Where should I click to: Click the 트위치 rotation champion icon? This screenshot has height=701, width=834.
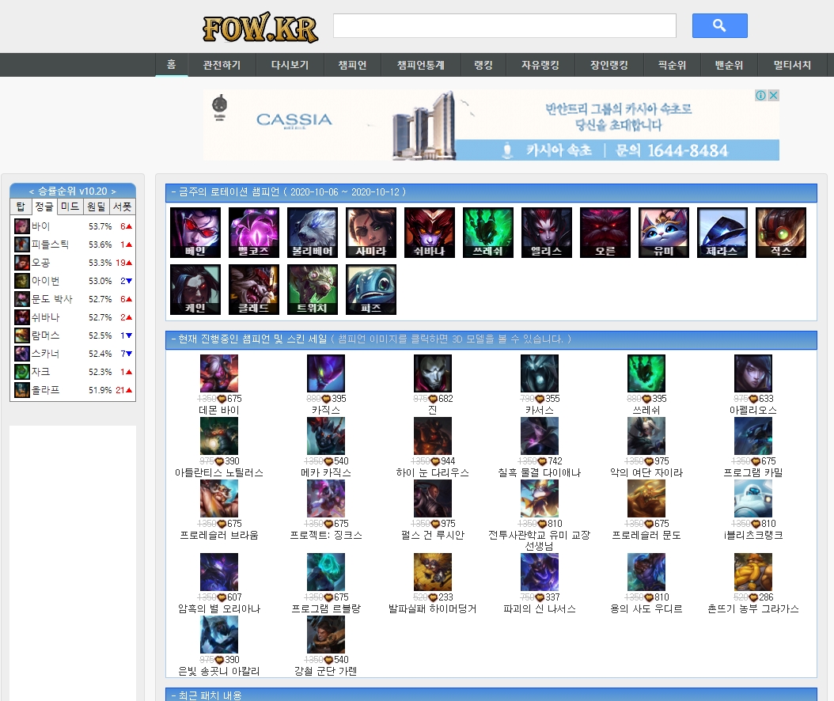coord(313,290)
